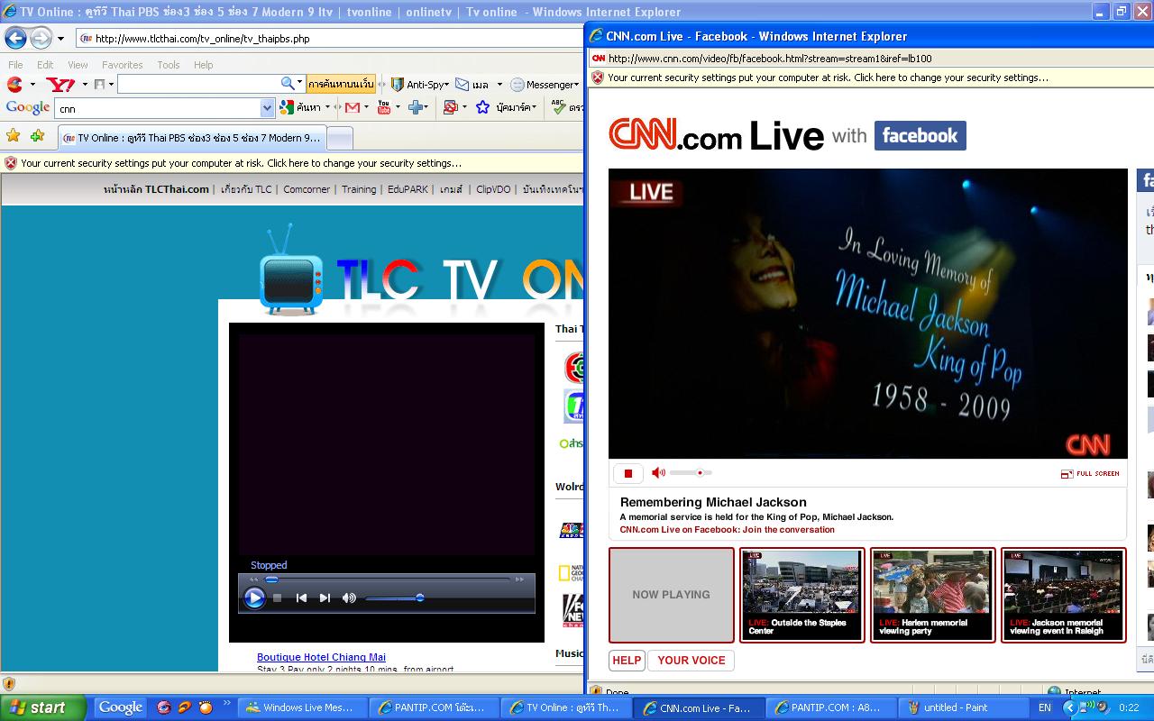The image size is (1154, 721).
Task: Click the Thai web search button on Yahoo toolbar
Action: tap(341, 84)
